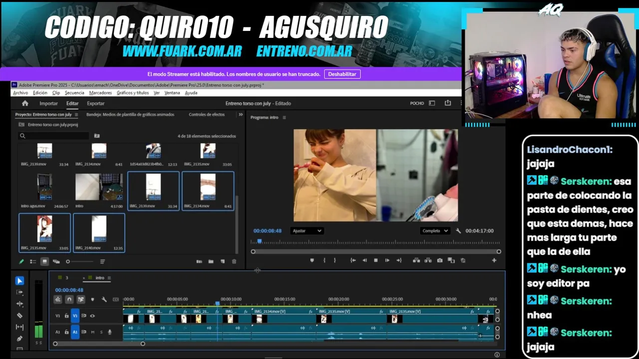Enable A1 voice-over record microphone

coord(110,332)
